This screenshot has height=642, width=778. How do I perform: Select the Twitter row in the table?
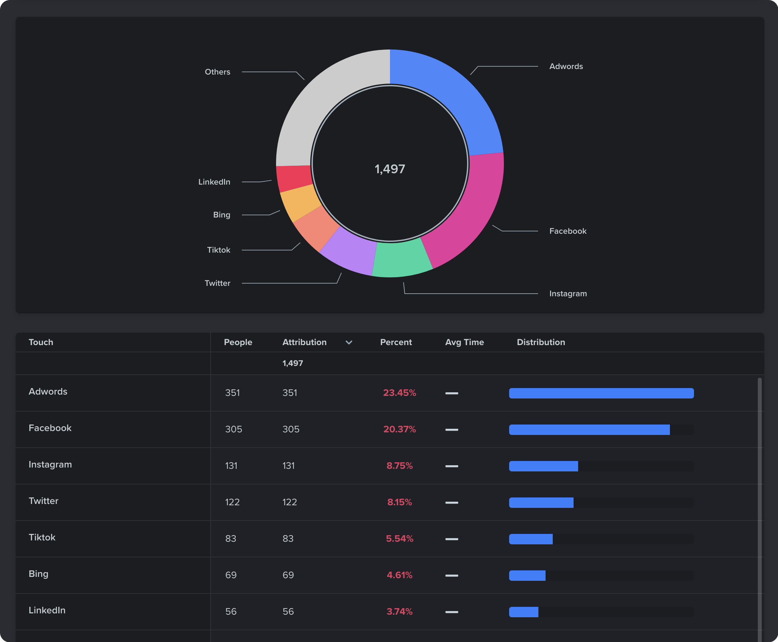tap(390, 502)
